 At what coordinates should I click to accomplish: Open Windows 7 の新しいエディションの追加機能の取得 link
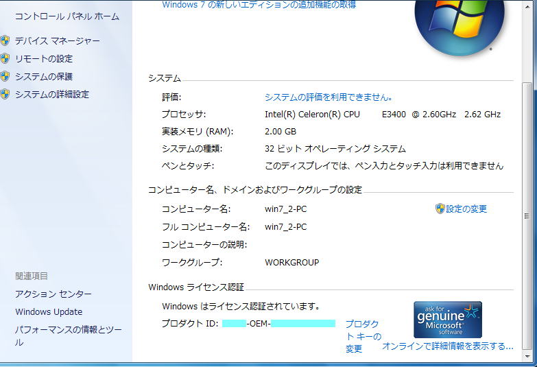259,5
